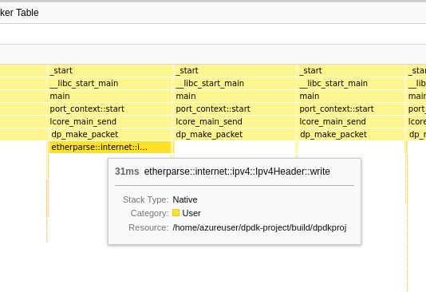Select _start in the third labeled stack
Viewport: 426px width, 292px height.
(351, 70)
